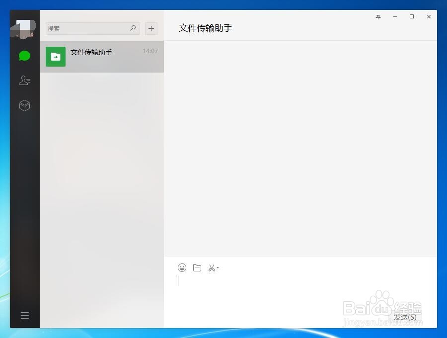Open the Favorites cube icon in sidebar
The width and height of the screenshot is (447, 338).
[24, 105]
